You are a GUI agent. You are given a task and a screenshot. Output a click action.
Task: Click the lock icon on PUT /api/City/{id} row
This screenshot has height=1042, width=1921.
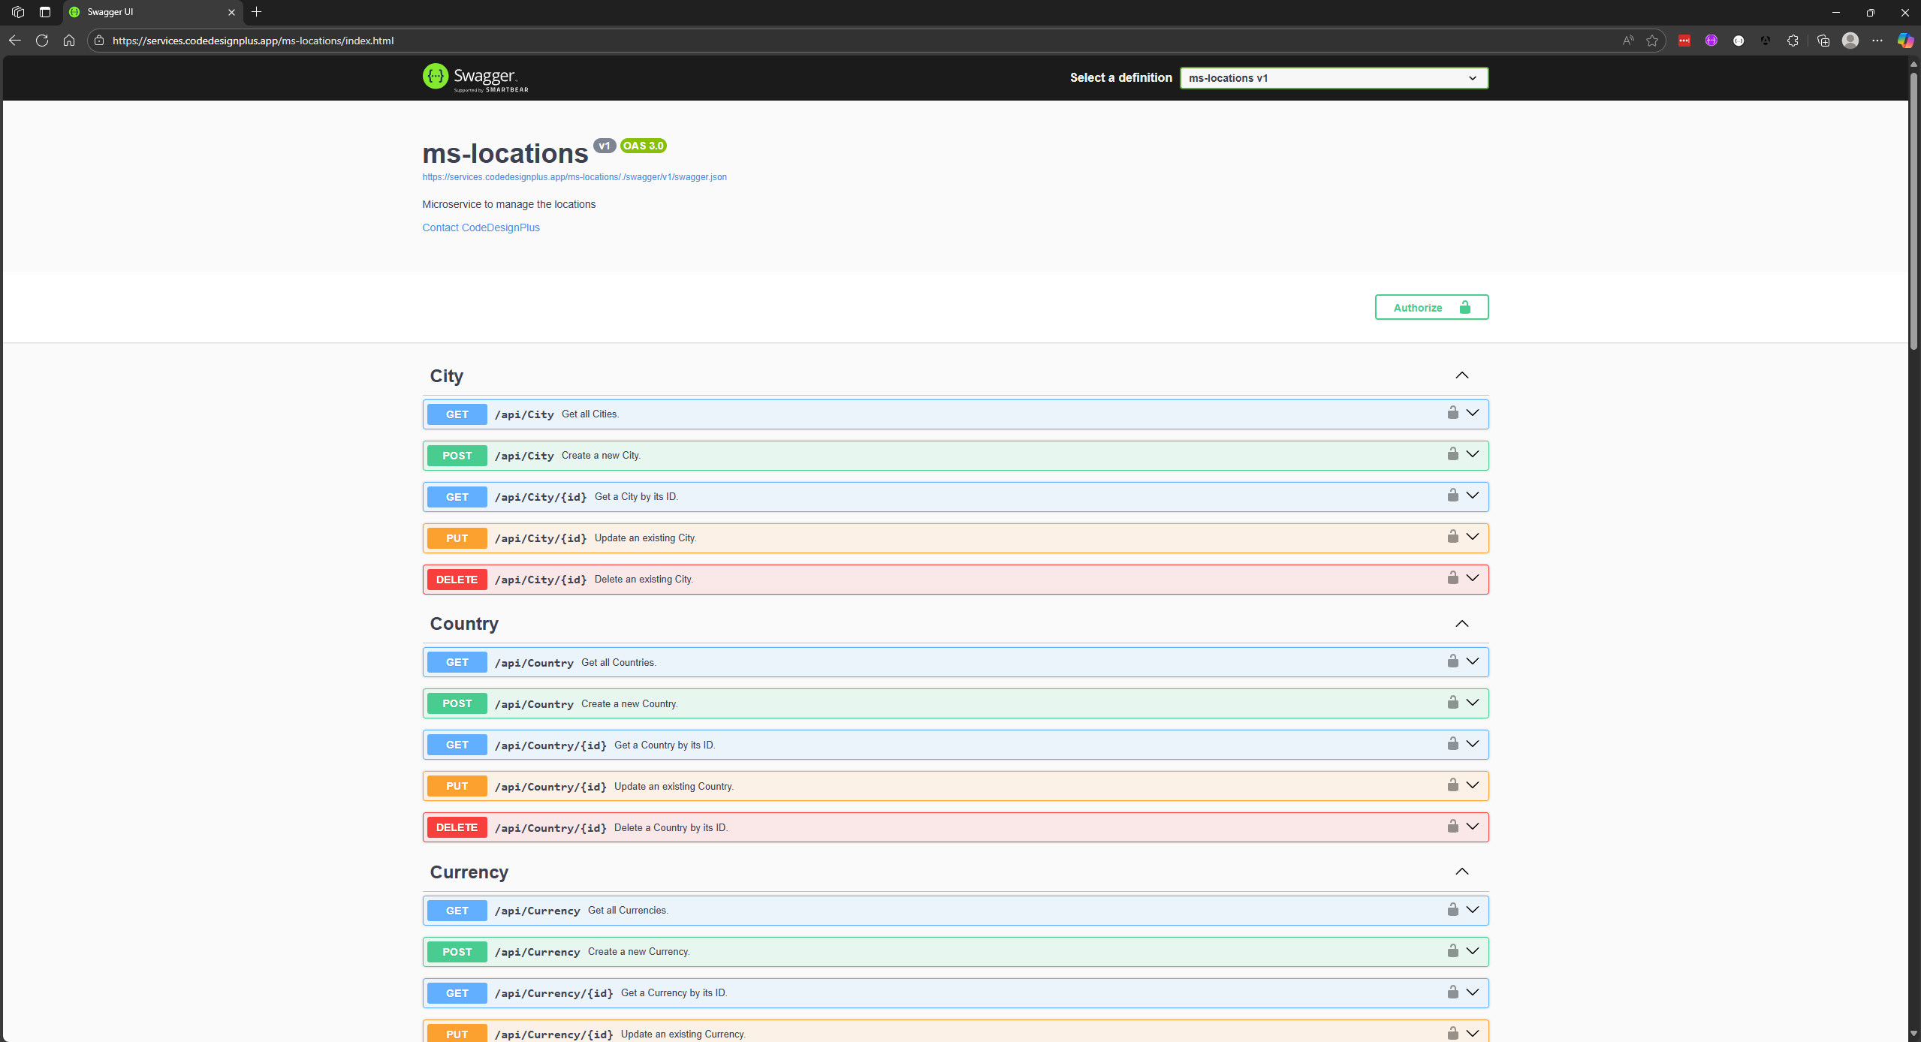(1452, 537)
